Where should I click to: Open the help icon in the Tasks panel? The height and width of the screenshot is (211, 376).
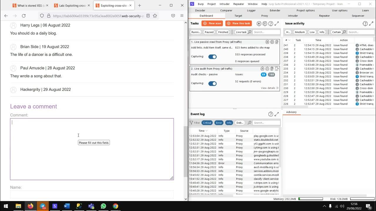[271, 23]
